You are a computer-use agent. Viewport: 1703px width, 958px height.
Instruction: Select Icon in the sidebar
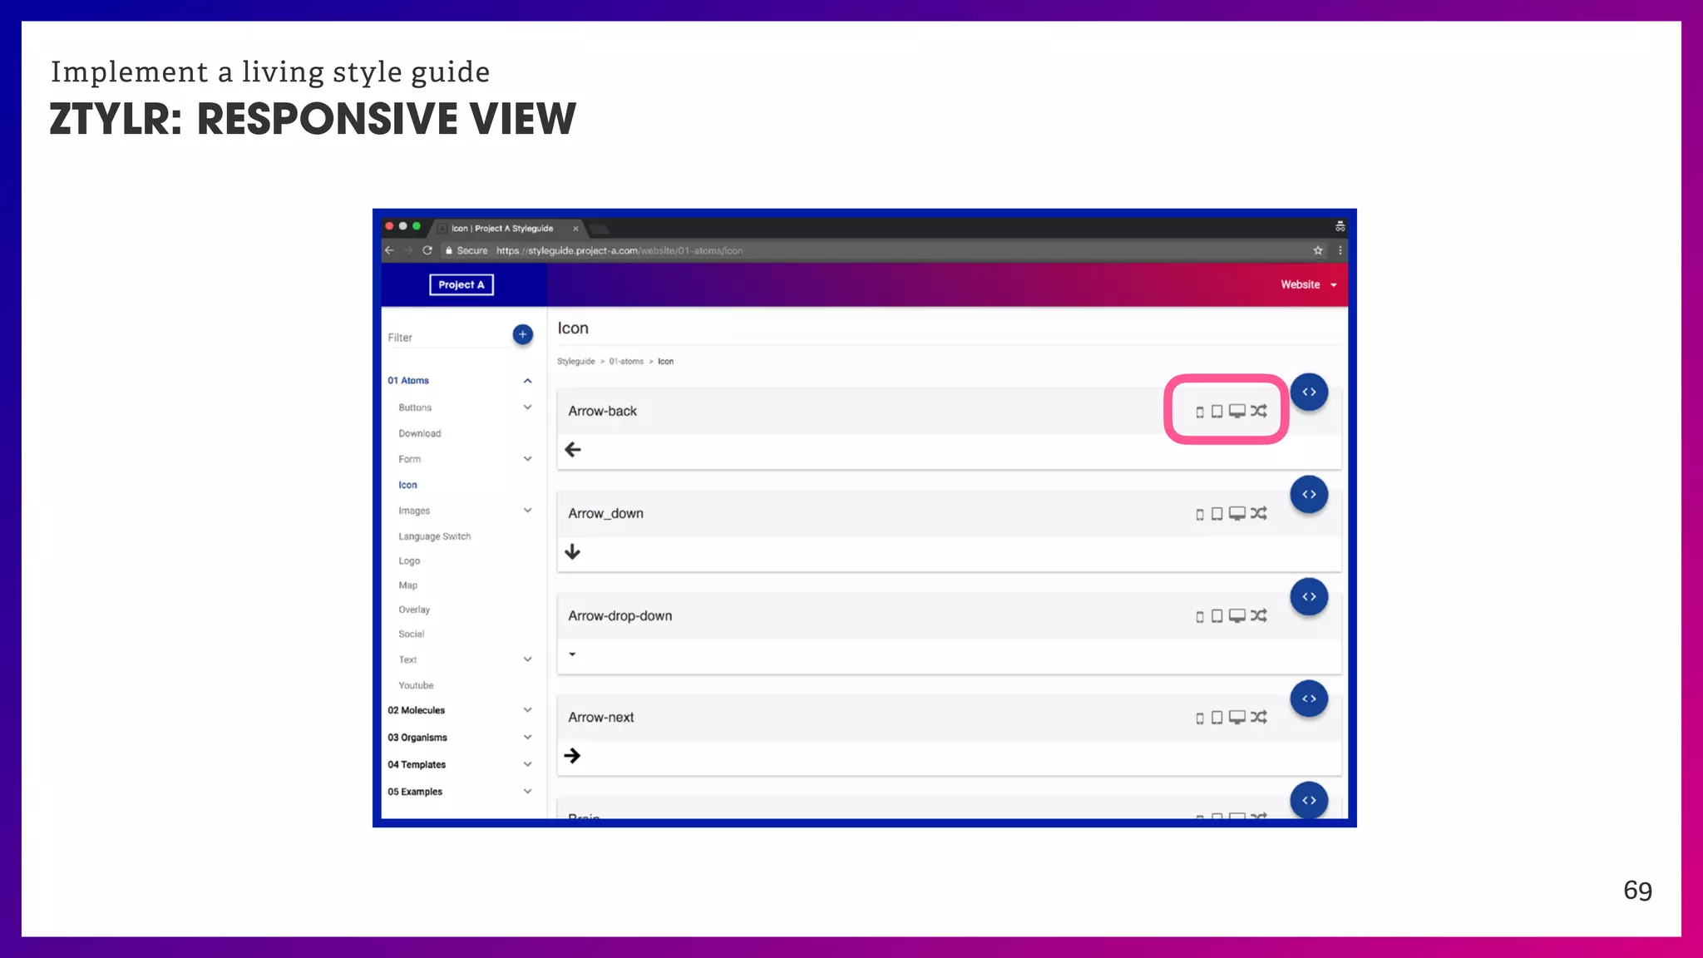coord(407,485)
